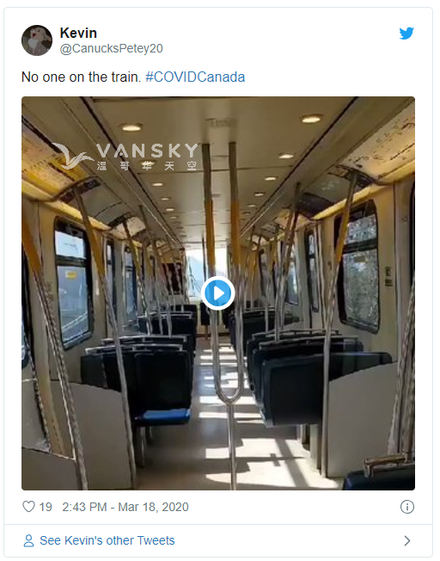
Task: Click the person icon beside other Tweets
Action: click(28, 540)
